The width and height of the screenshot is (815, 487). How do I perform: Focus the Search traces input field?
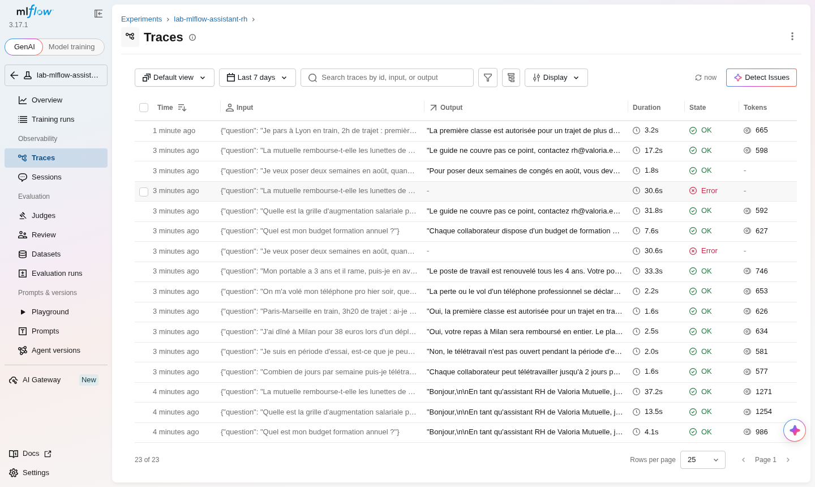[x=387, y=78]
